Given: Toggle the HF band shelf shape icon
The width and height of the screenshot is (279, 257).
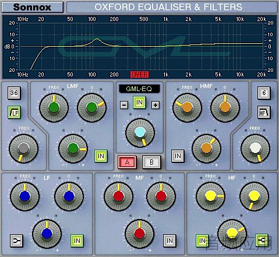Looking at the screenshot, I should click(262, 240).
